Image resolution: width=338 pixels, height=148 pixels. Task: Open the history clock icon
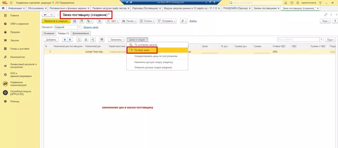point(292,3)
